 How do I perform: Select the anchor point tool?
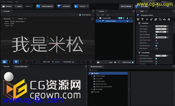33,62
